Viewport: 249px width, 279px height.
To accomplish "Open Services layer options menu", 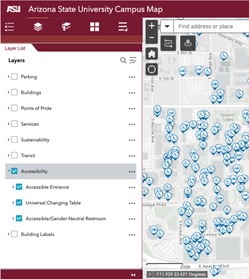I will click(x=132, y=124).
